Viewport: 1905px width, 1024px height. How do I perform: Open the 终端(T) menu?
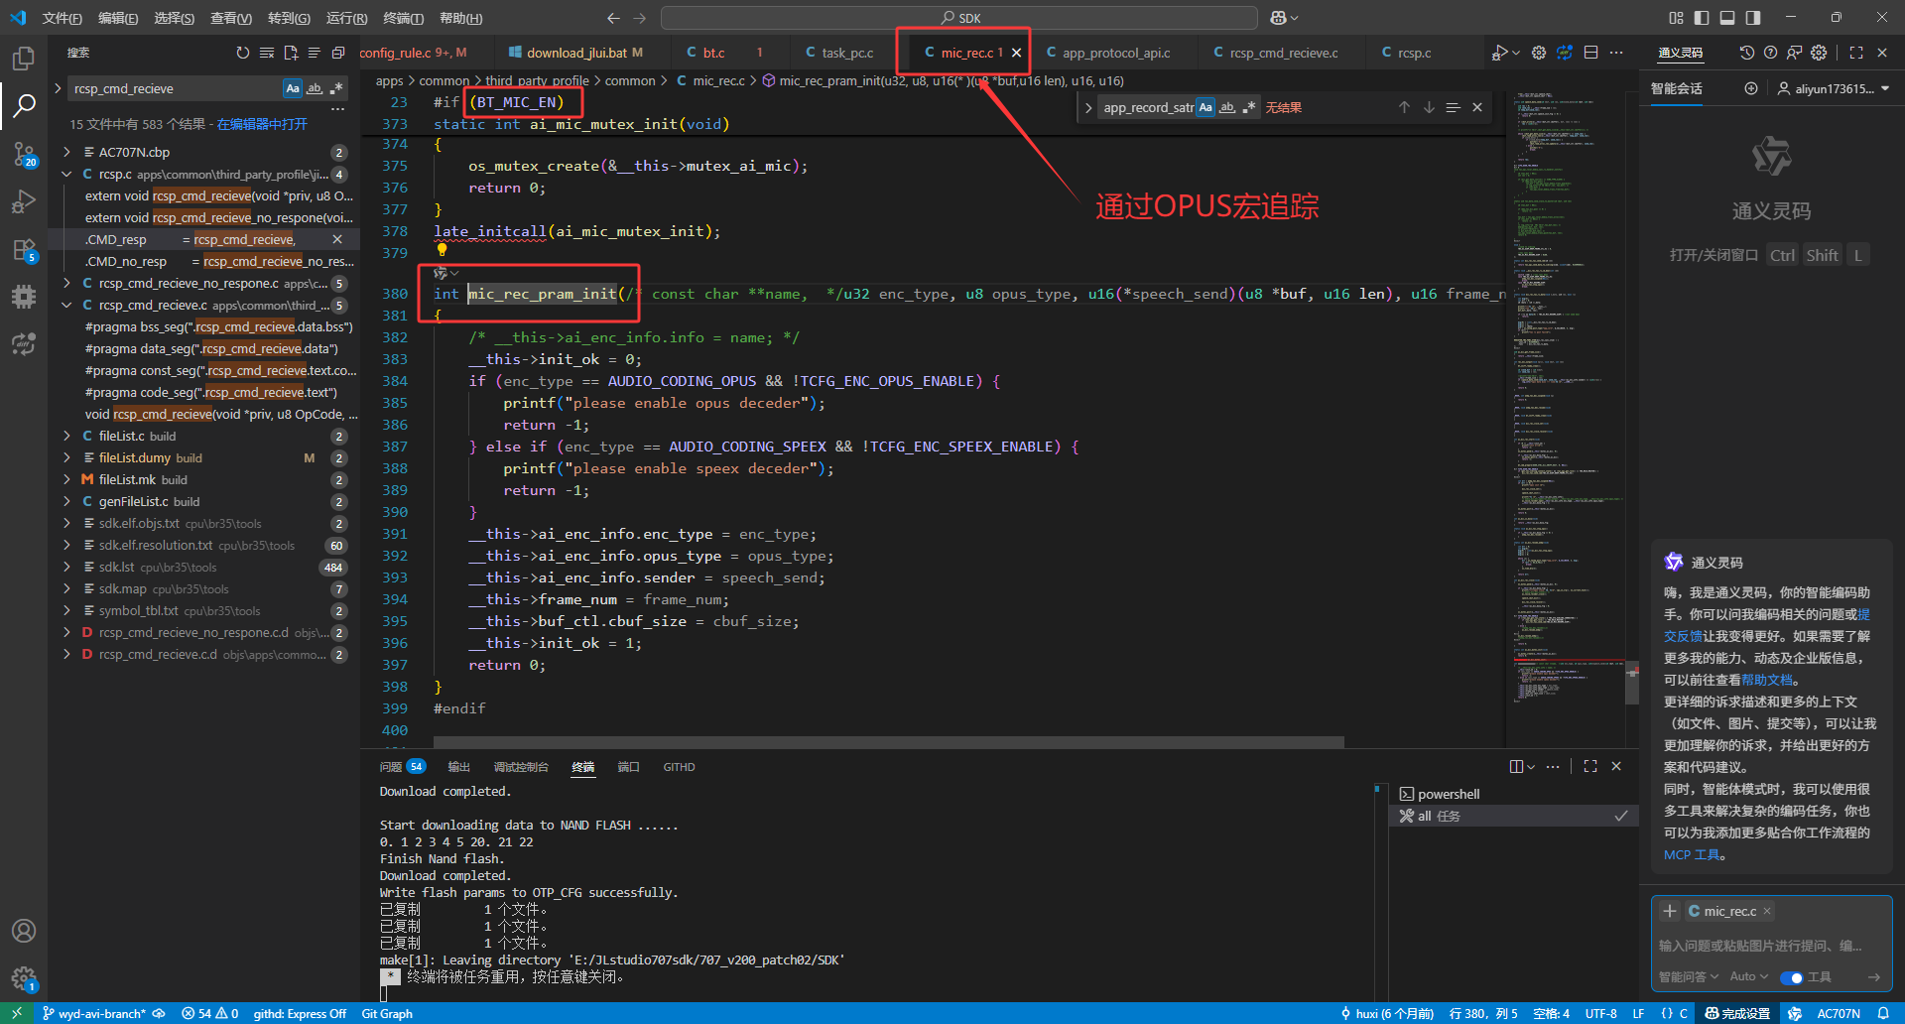coord(403,18)
